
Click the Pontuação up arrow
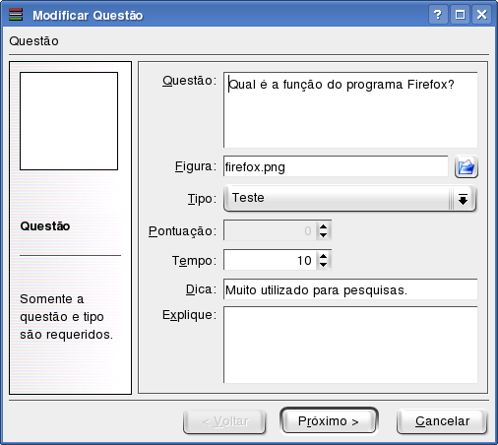[x=324, y=226]
